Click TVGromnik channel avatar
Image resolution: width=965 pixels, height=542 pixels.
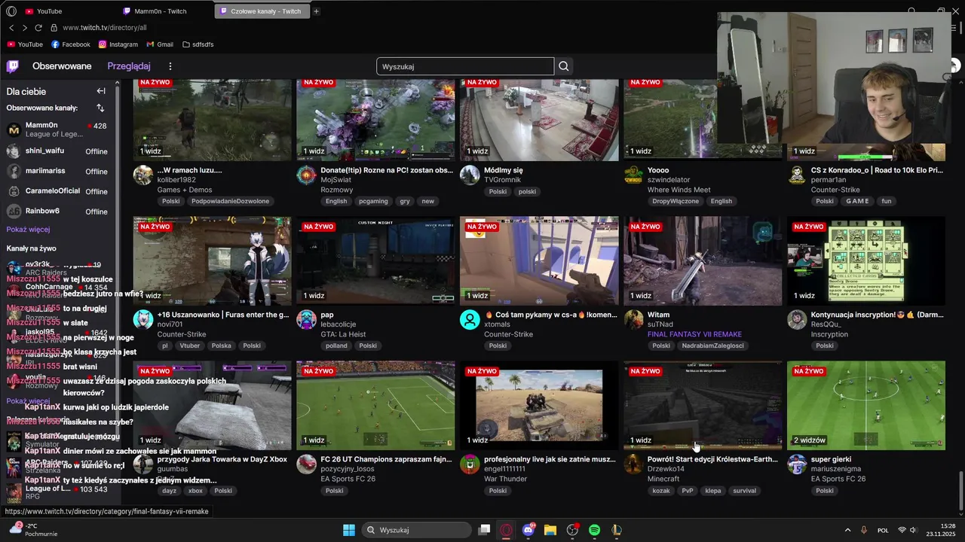pyautogui.click(x=470, y=175)
